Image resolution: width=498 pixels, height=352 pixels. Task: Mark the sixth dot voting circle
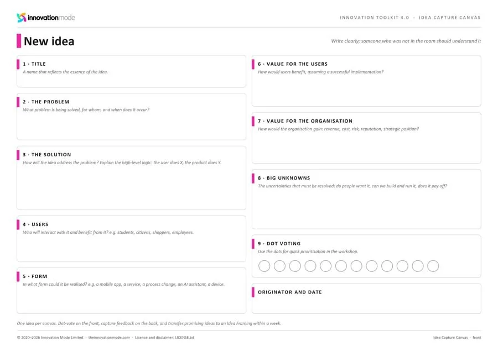click(341, 266)
